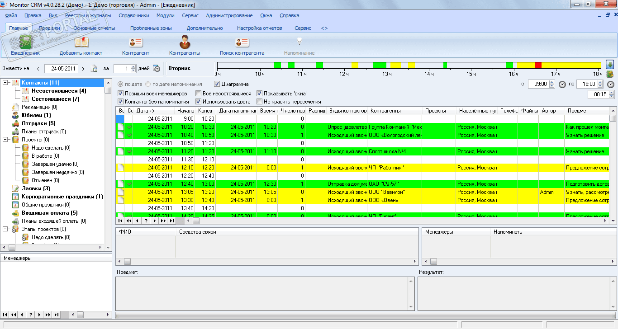Click the green download arrow icon beside timeline
Screen dimensions: 618x329
(x=610, y=65)
